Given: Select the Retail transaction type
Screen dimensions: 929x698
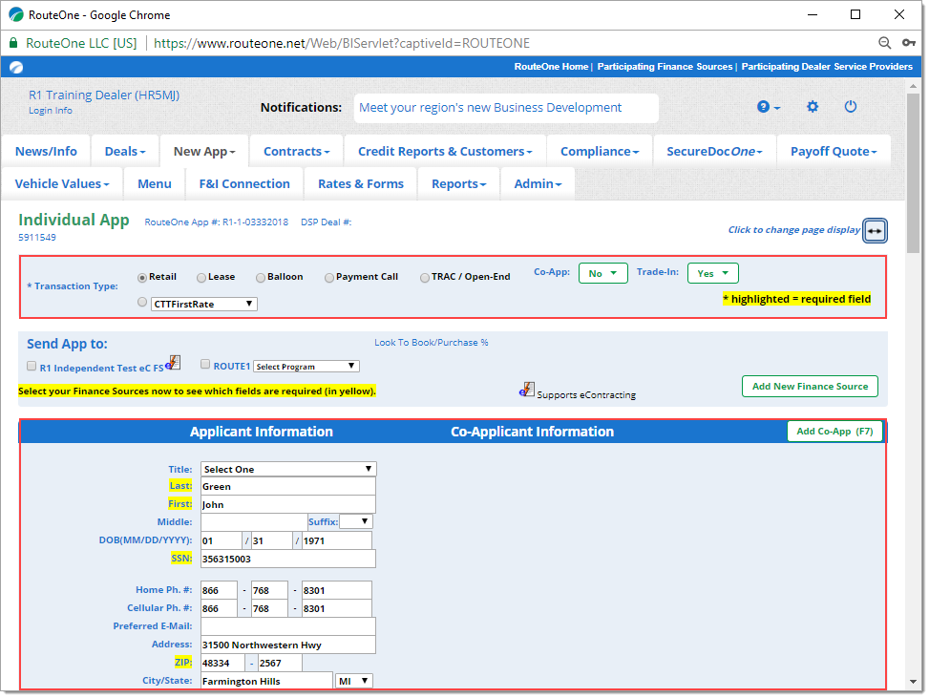Looking at the screenshot, I should pos(142,277).
